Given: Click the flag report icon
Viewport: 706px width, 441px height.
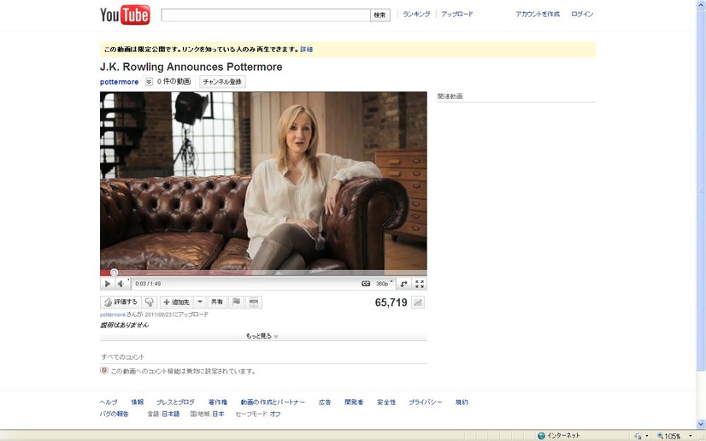Looking at the screenshot, I should 236,302.
